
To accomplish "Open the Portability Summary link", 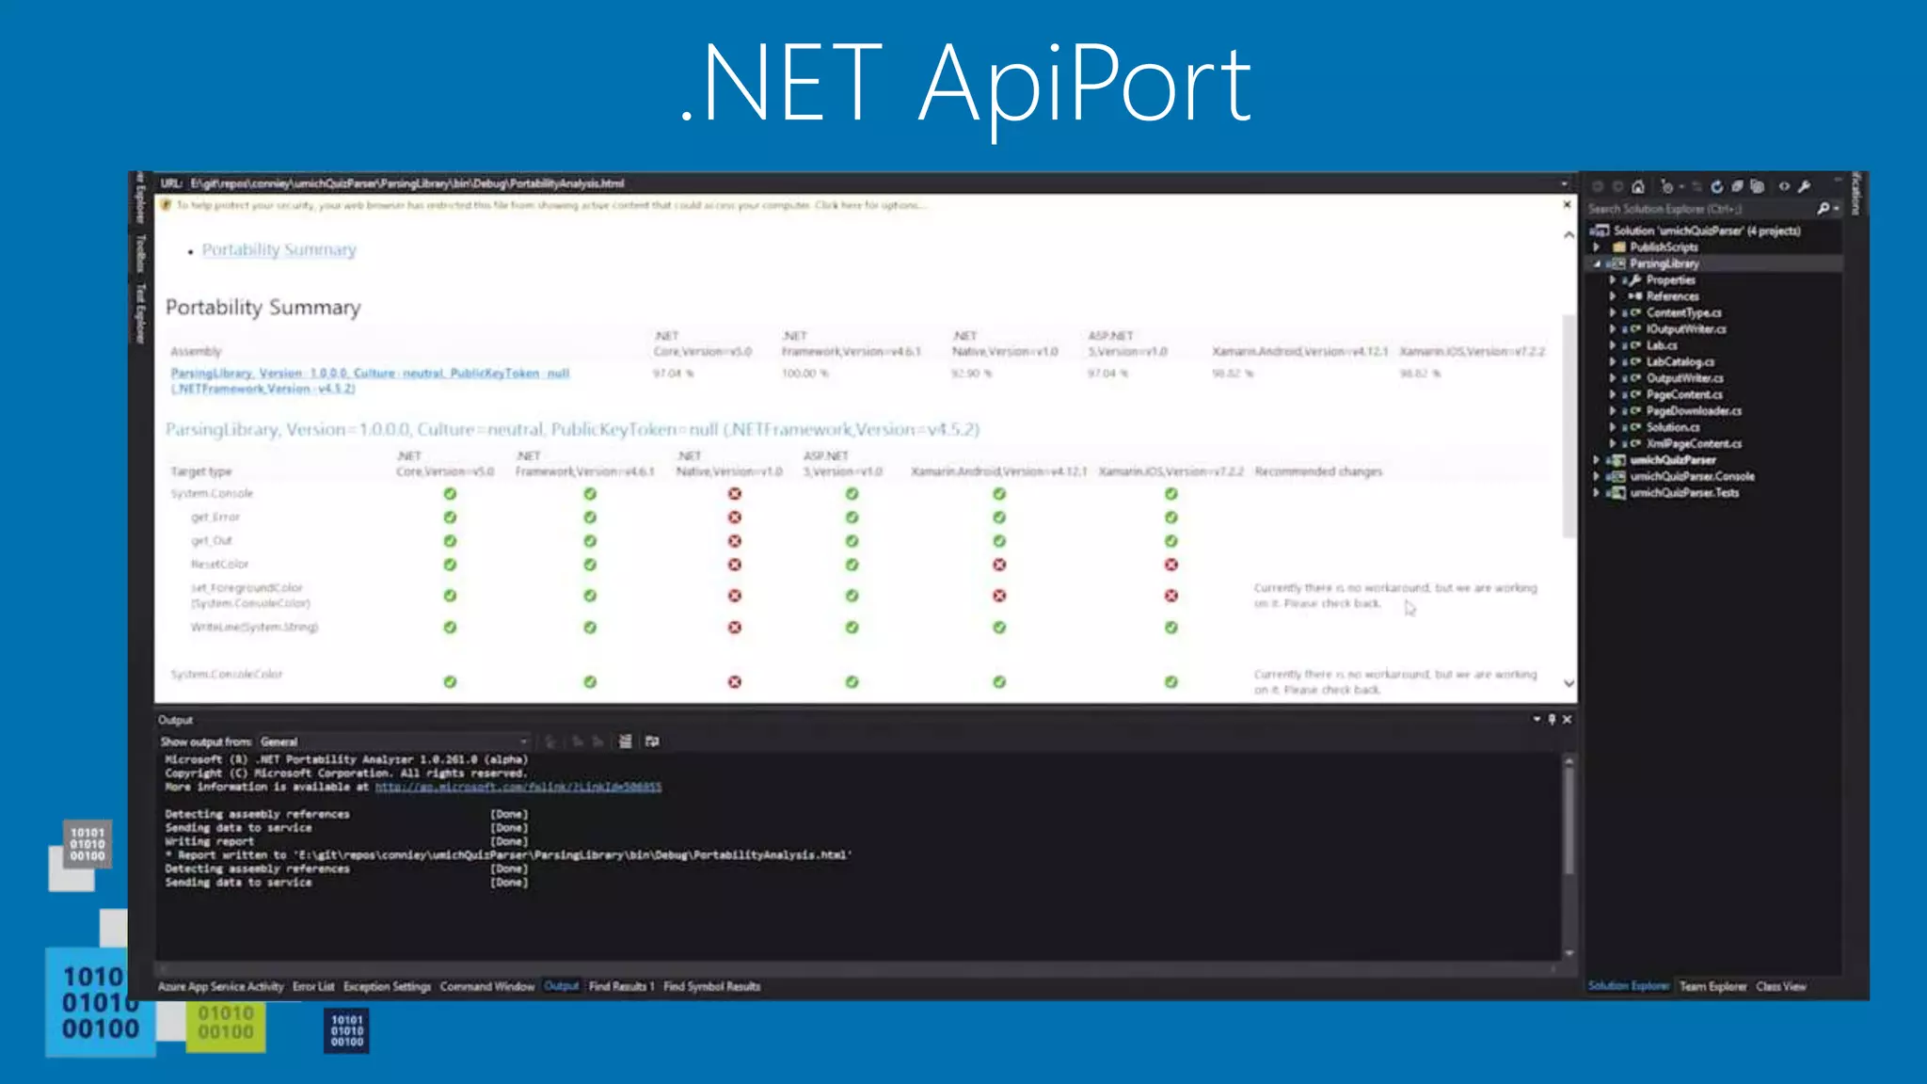I will click(279, 249).
